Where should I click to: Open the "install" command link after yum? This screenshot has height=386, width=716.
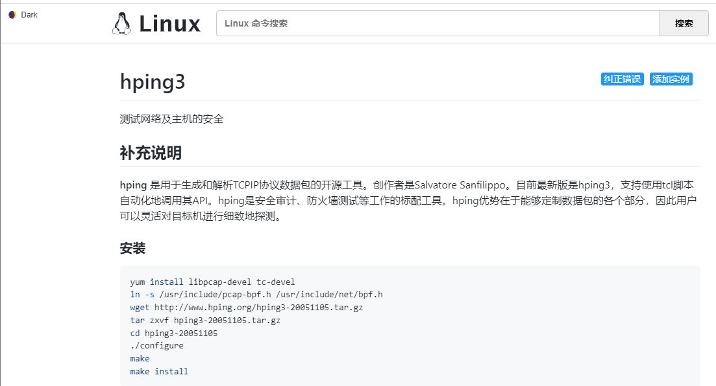pyautogui.click(x=166, y=281)
